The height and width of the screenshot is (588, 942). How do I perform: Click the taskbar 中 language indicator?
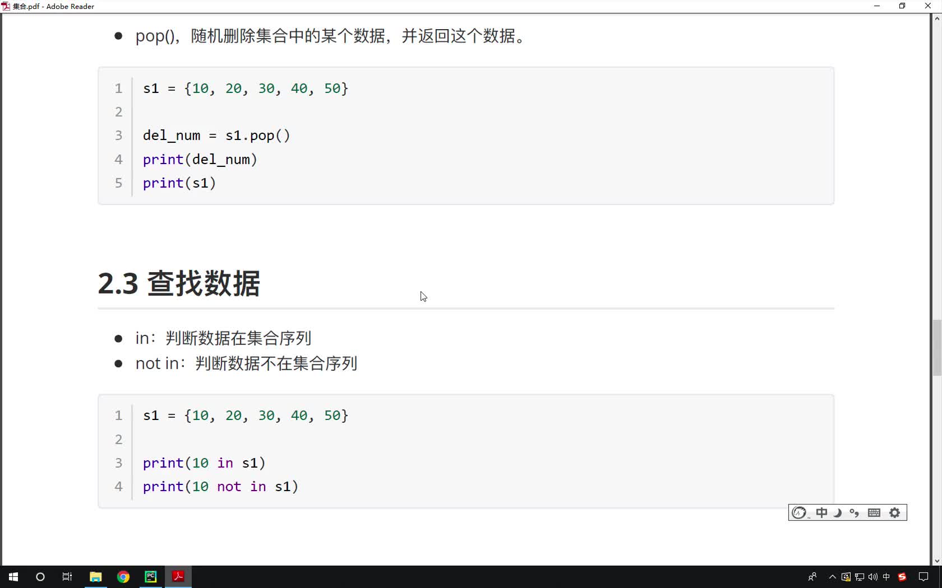pyautogui.click(x=886, y=577)
